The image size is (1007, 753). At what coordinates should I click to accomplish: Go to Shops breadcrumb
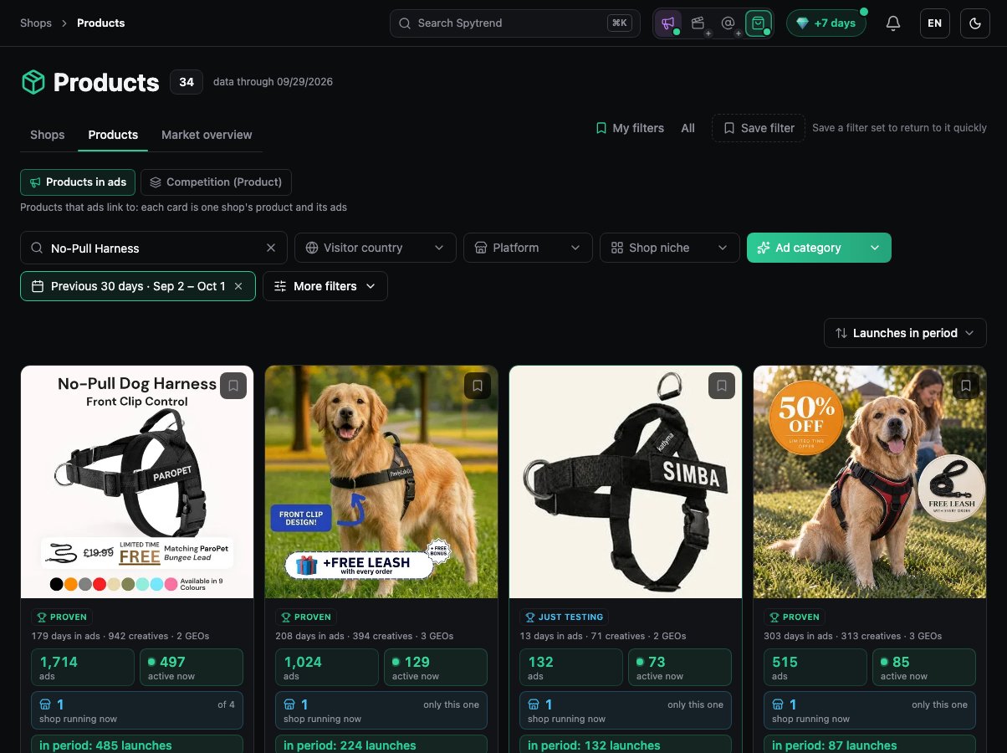click(x=36, y=23)
